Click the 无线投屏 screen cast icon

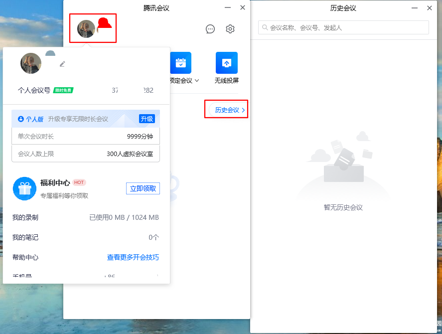[227, 63]
